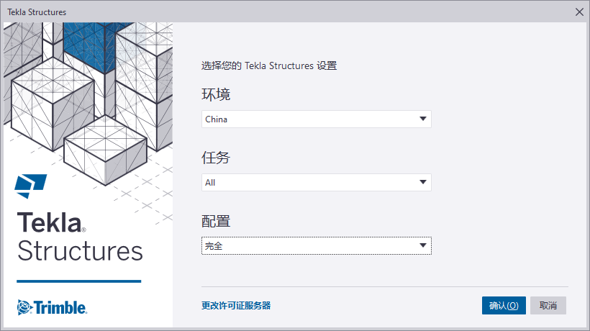Image resolution: width=590 pixels, height=331 pixels.
Task: Confirm with the 确认(O) button
Action: 504,305
